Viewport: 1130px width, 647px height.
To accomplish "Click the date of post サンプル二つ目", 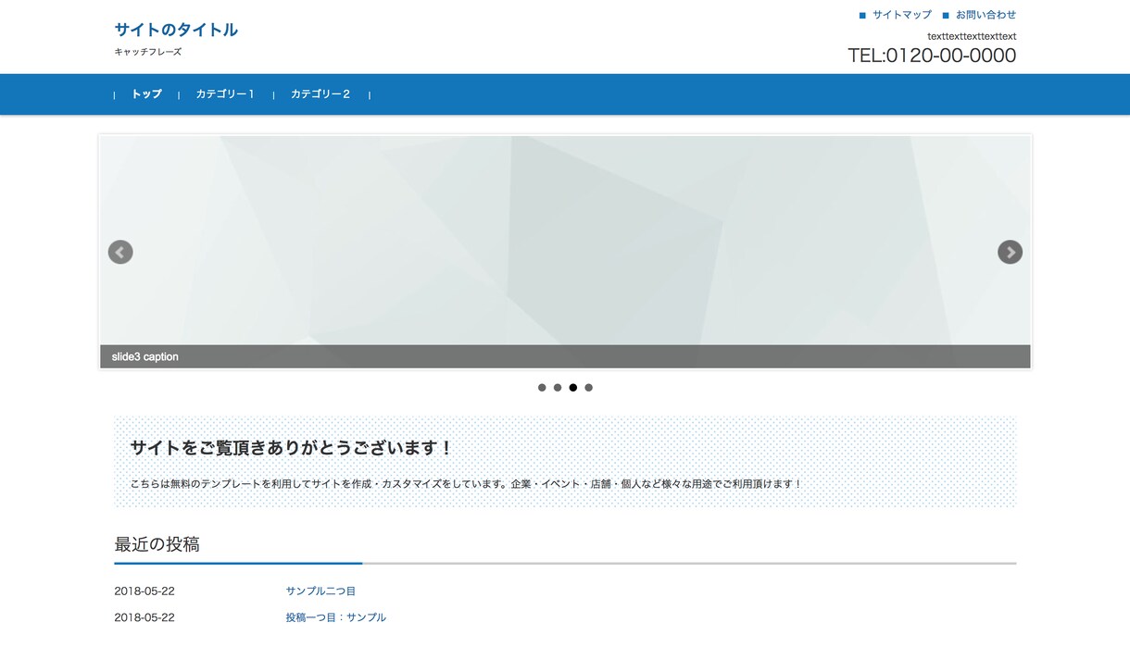I will [x=144, y=591].
